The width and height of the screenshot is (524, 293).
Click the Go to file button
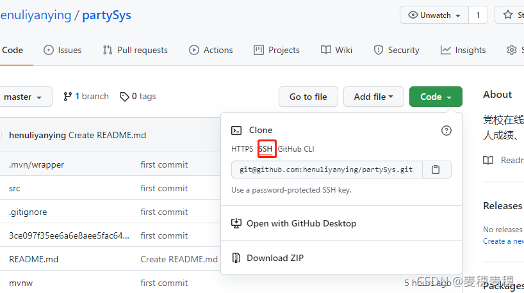pyautogui.click(x=309, y=97)
